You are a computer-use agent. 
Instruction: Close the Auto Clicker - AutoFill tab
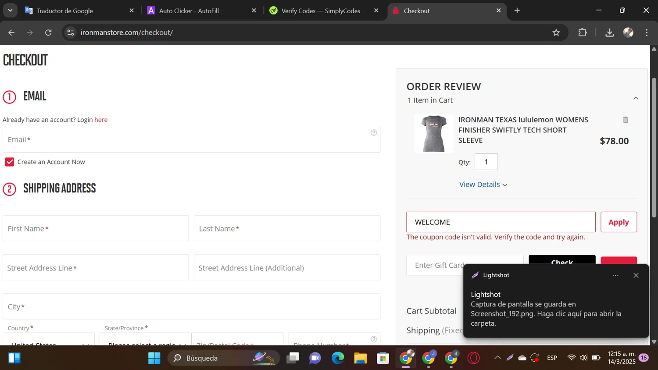point(254,11)
